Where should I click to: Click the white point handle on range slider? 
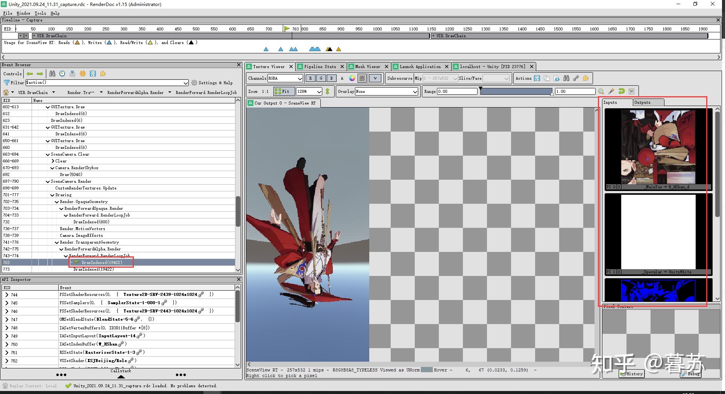tap(552, 93)
